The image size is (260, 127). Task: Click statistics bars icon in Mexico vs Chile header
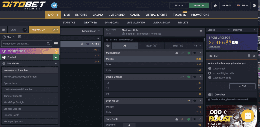(x=201, y=30)
